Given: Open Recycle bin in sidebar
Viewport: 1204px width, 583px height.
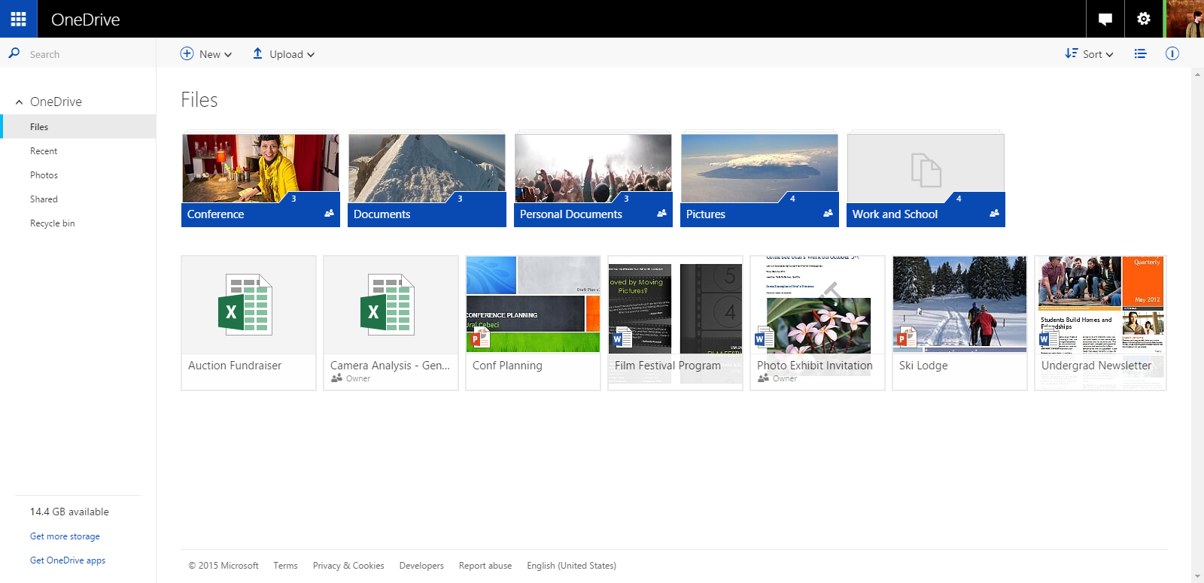Looking at the screenshot, I should pos(52,223).
